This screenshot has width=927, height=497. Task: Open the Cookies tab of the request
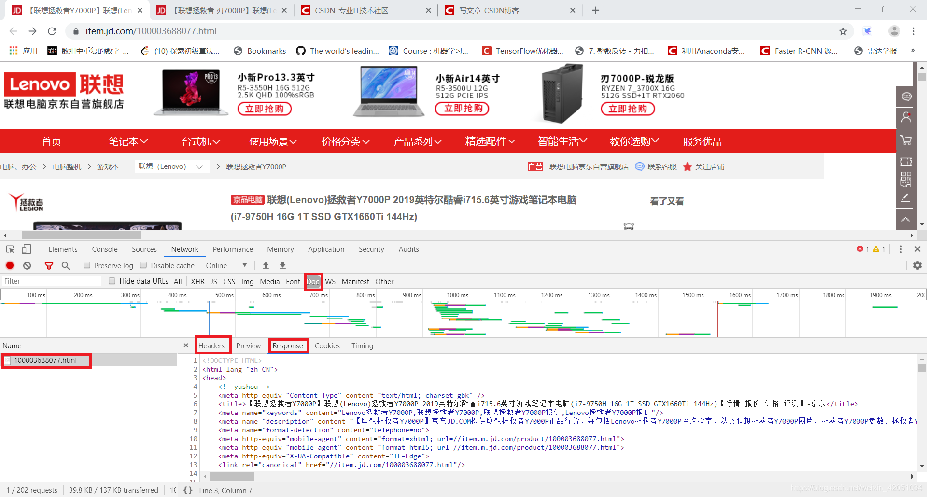(327, 345)
